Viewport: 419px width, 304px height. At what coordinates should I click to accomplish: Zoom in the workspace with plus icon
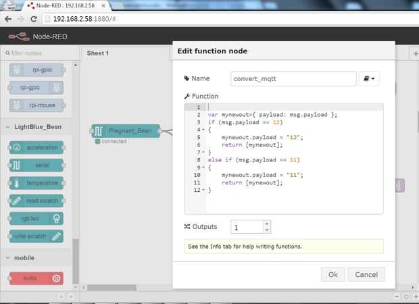(416, 297)
